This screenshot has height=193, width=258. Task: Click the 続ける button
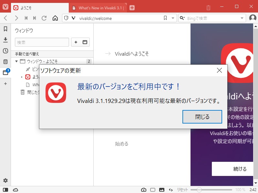[x=232, y=169]
